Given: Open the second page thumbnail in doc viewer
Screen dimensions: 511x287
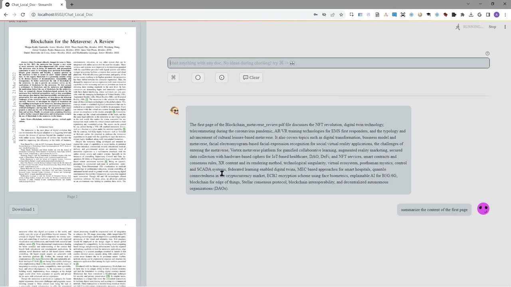Looking at the screenshot, I should (72, 253).
